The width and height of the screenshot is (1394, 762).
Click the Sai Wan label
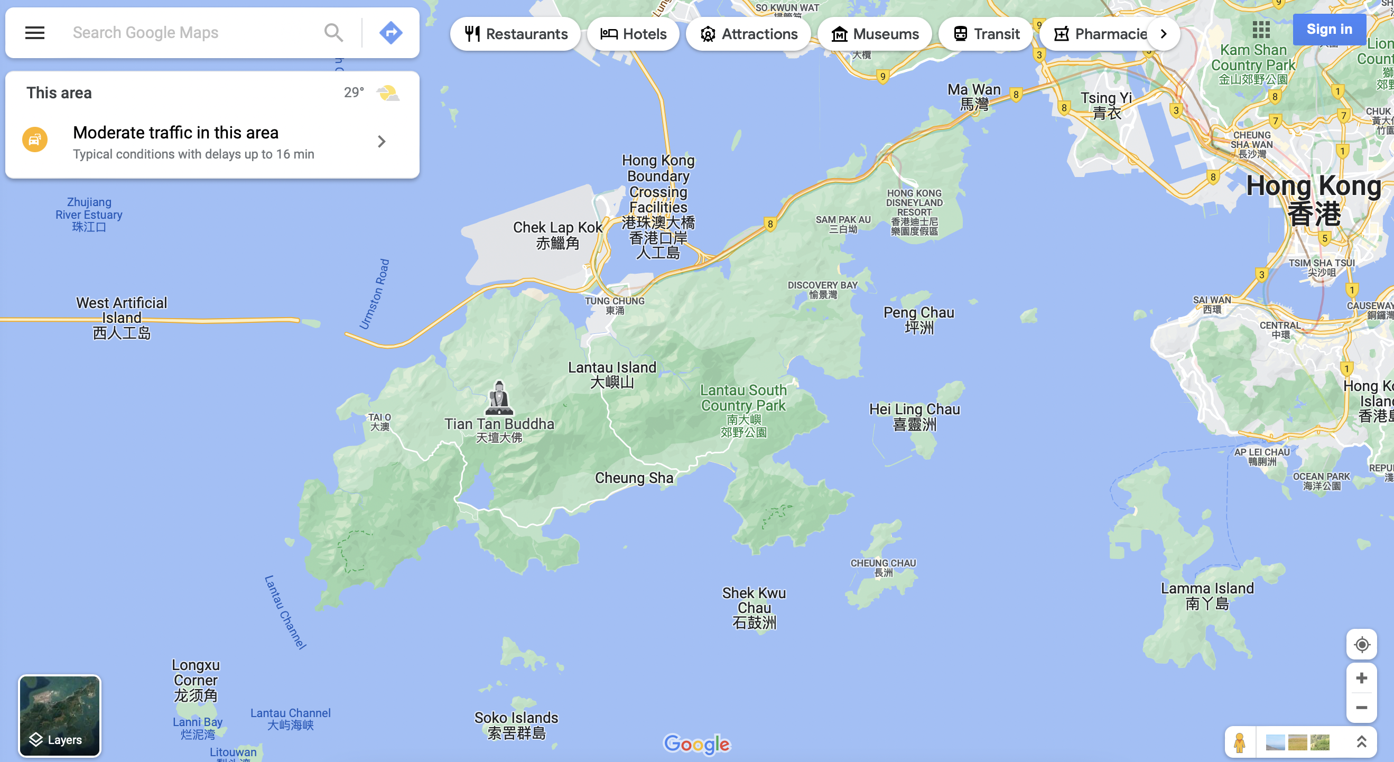[x=1212, y=305]
